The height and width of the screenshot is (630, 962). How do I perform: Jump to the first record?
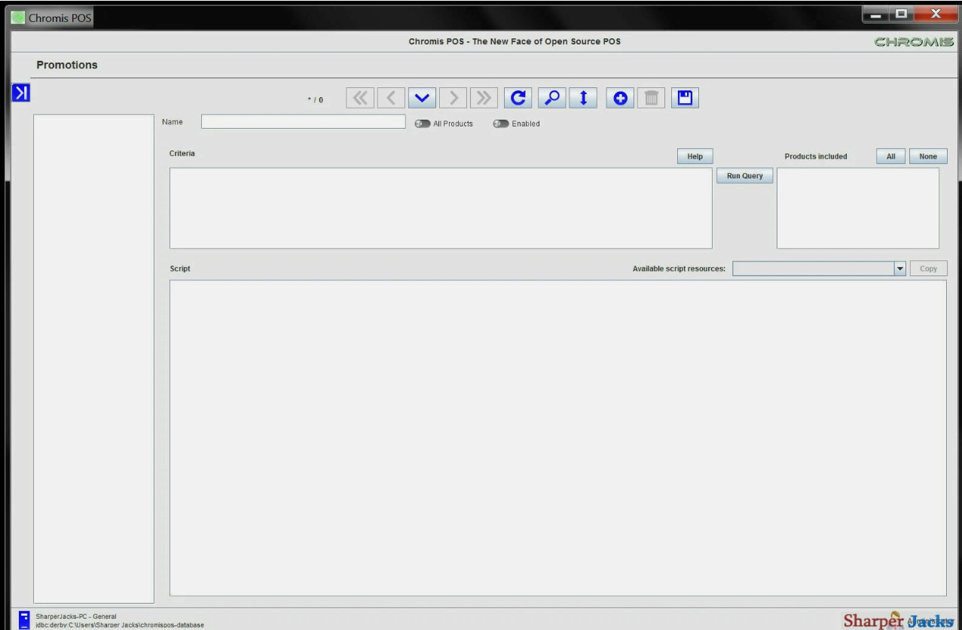coord(360,98)
